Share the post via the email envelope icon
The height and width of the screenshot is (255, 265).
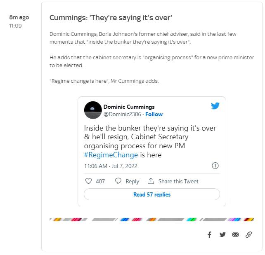coord(235,234)
